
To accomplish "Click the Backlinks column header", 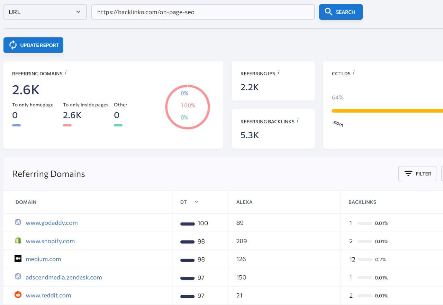I will (x=362, y=202).
